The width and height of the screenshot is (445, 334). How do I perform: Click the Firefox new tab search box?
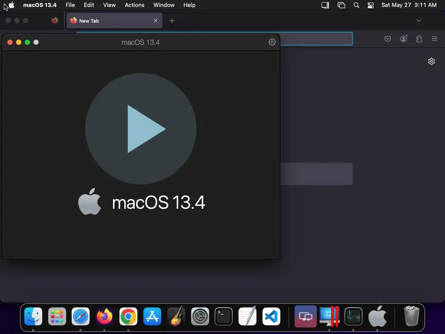[316, 174]
